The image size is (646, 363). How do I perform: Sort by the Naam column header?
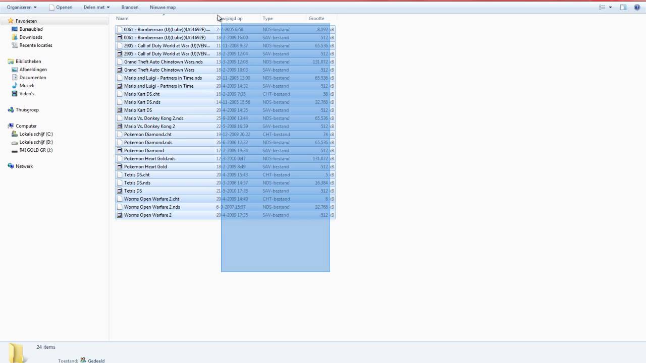click(122, 19)
